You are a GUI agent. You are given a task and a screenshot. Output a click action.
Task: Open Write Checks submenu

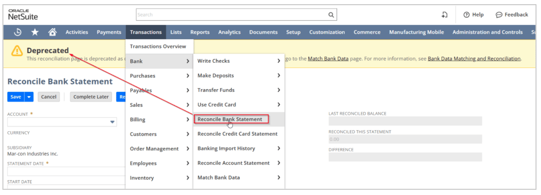pyautogui.click(x=239, y=61)
